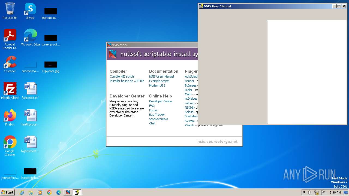Select screenprovi... file on desktop

51,40
